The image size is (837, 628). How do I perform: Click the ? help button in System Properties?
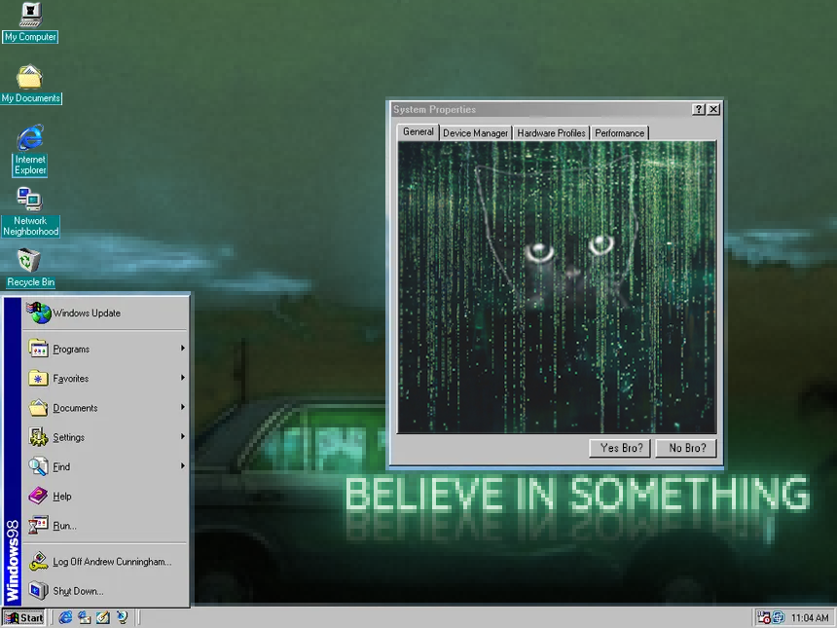[x=699, y=109]
